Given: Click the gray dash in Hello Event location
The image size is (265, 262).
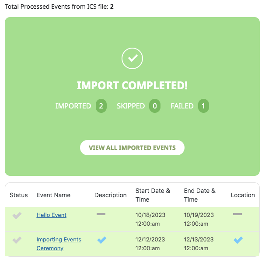Looking at the screenshot, I should click(237, 214).
